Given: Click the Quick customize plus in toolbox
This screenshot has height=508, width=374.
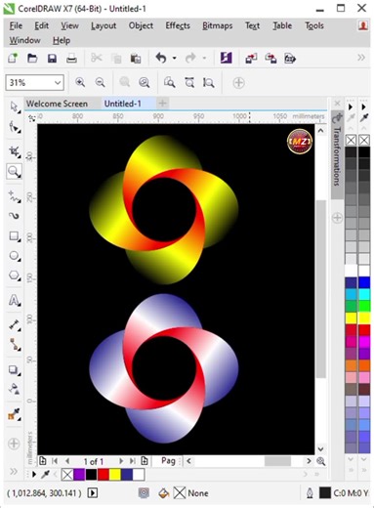Looking at the screenshot, I should point(14,444).
